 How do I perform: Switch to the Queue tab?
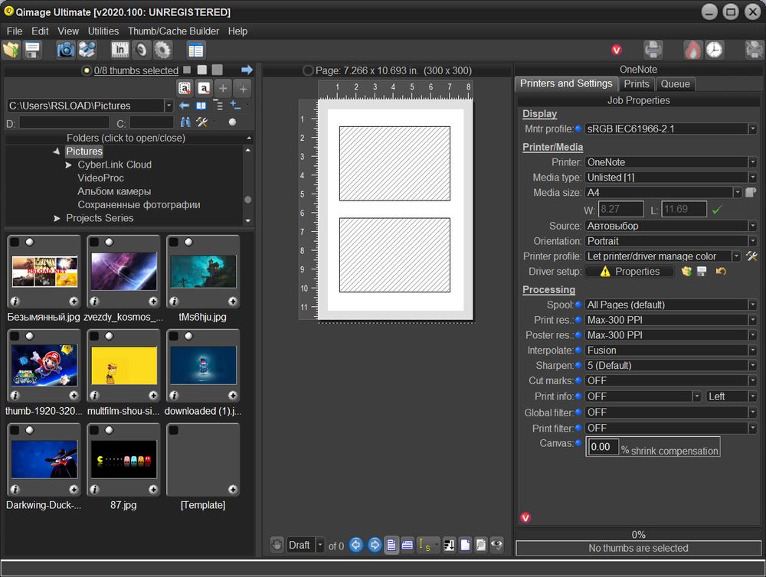tap(675, 84)
